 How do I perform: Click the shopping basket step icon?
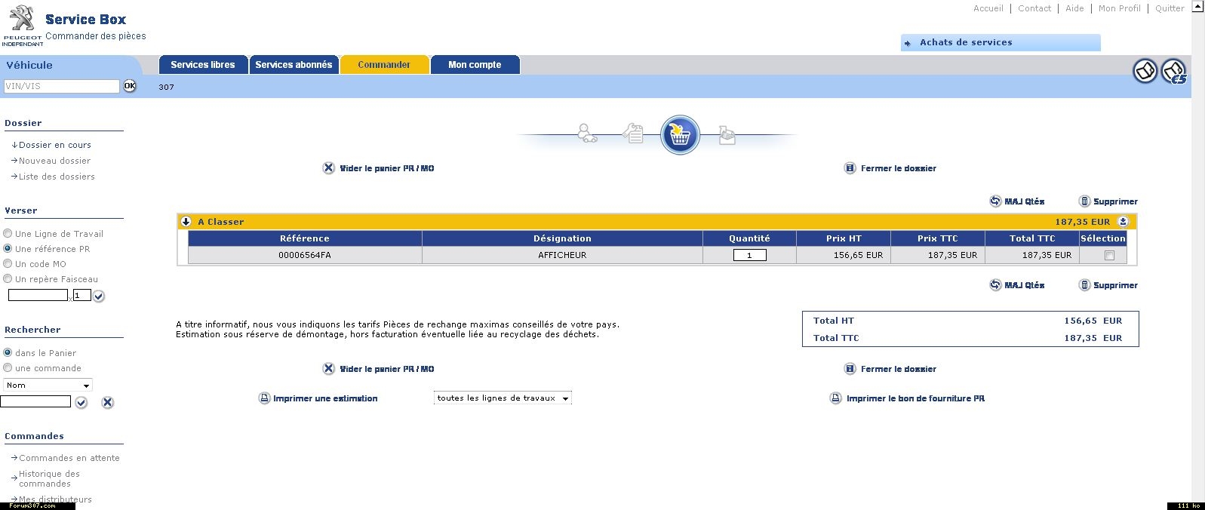[x=680, y=135]
